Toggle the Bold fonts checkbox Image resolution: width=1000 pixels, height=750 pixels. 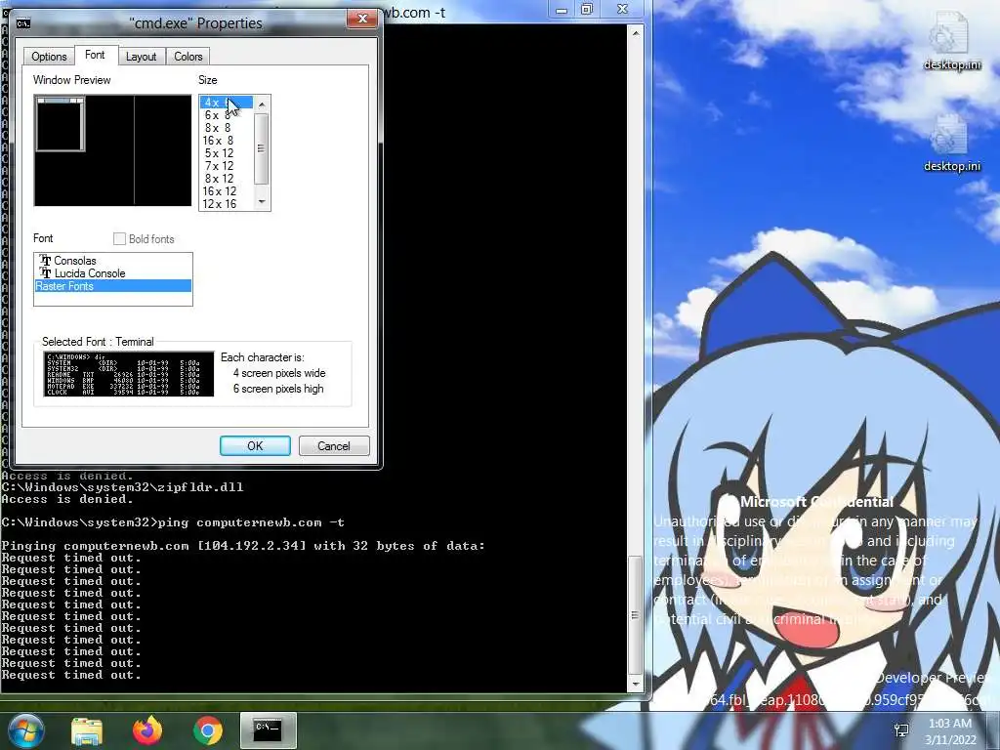[x=119, y=239]
